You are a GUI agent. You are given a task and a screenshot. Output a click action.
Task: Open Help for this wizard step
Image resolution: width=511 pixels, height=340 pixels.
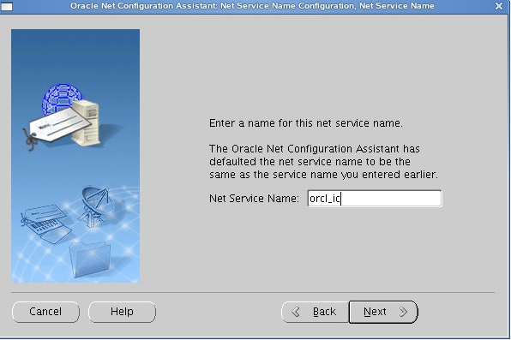point(122,312)
